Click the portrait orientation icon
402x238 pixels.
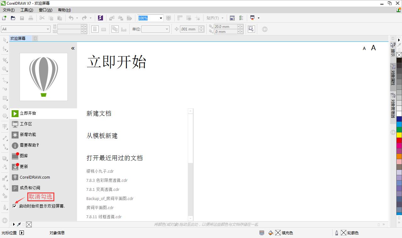(x=95, y=29)
